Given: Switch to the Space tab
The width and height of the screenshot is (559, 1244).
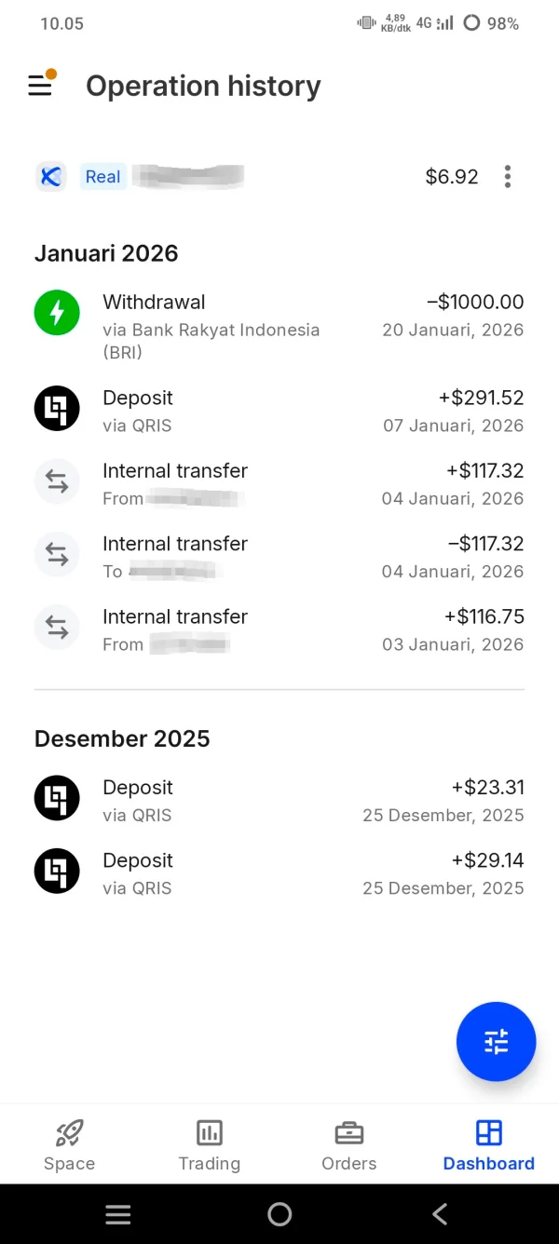Looking at the screenshot, I should (69, 1144).
